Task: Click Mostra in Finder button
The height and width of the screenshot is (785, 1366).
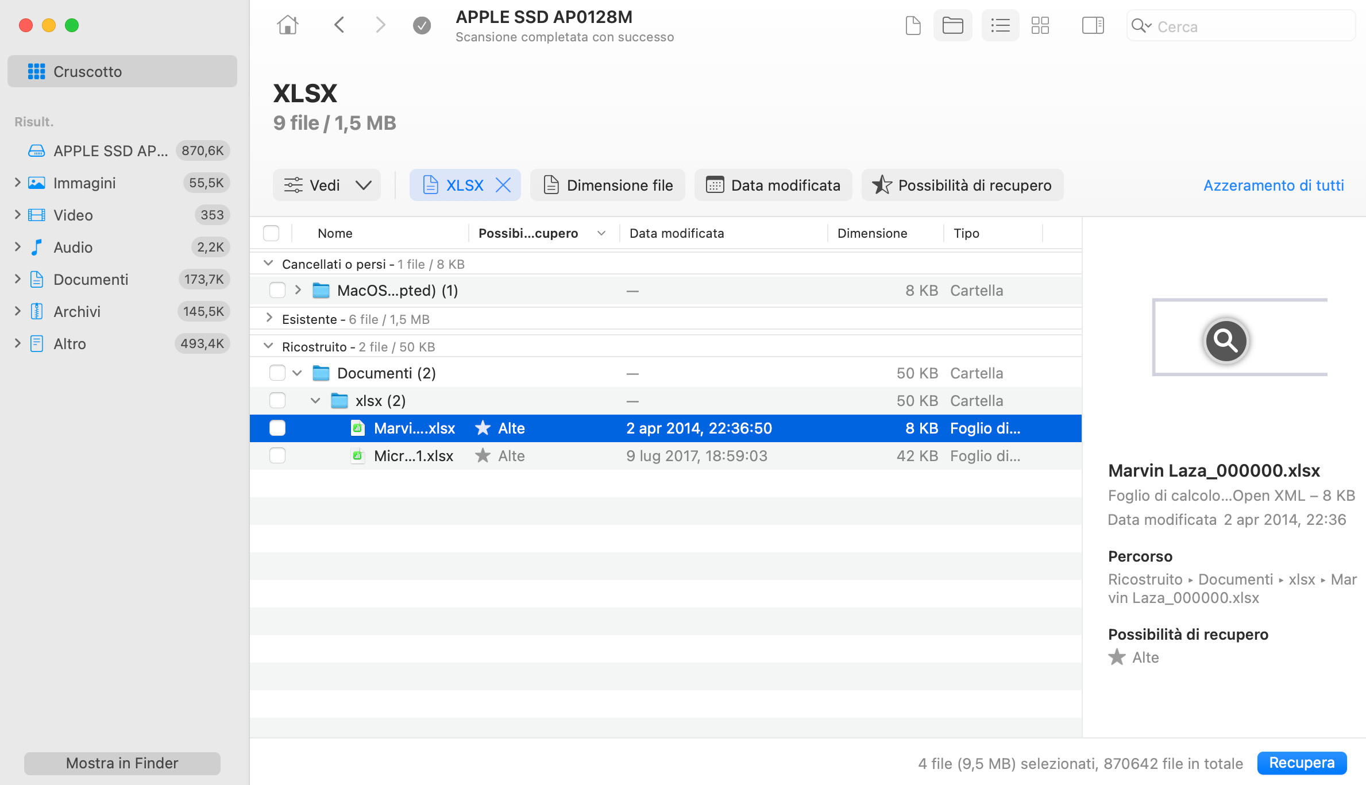Action: tap(122, 763)
